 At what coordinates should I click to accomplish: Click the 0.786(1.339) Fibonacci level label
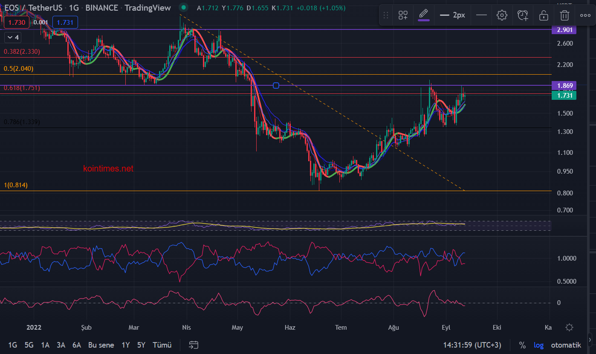(x=22, y=122)
